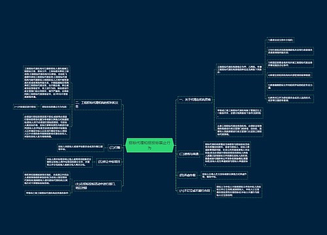
Task: Select the green central node 招标代理和招投标禁止行为
Action: point(150,145)
